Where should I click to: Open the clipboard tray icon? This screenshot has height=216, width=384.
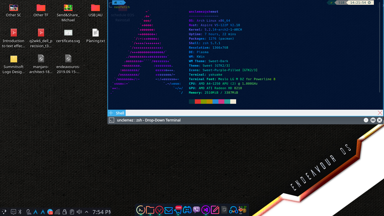tap(72, 212)
